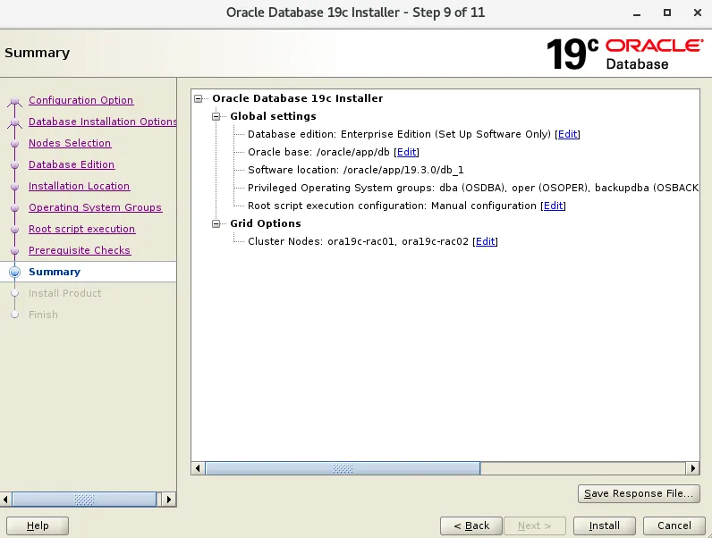
Task: Click the sidebar horizontal scrollbar thumb
Action: click(84, 500)
